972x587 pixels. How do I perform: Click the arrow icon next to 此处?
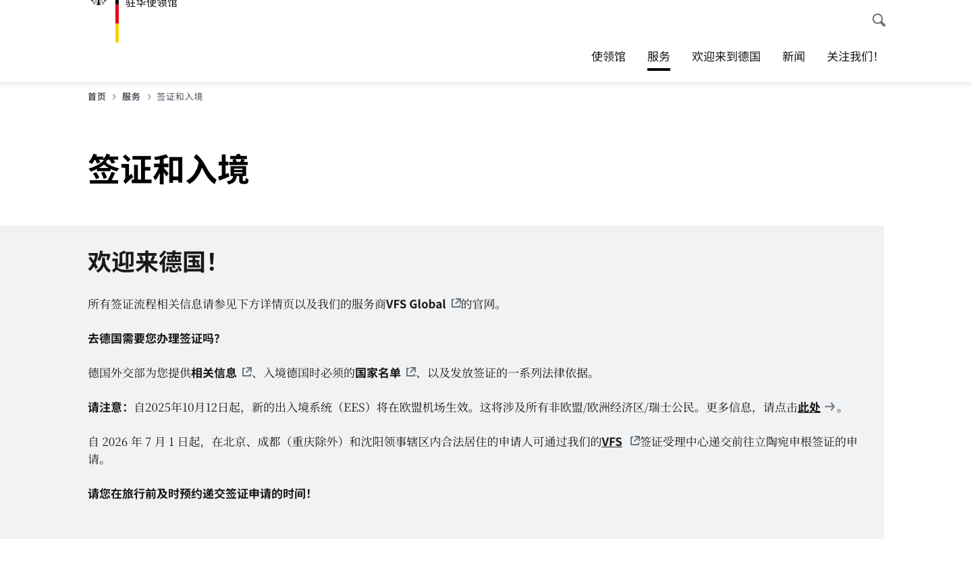pyautogui.click(x=830, y=407)
